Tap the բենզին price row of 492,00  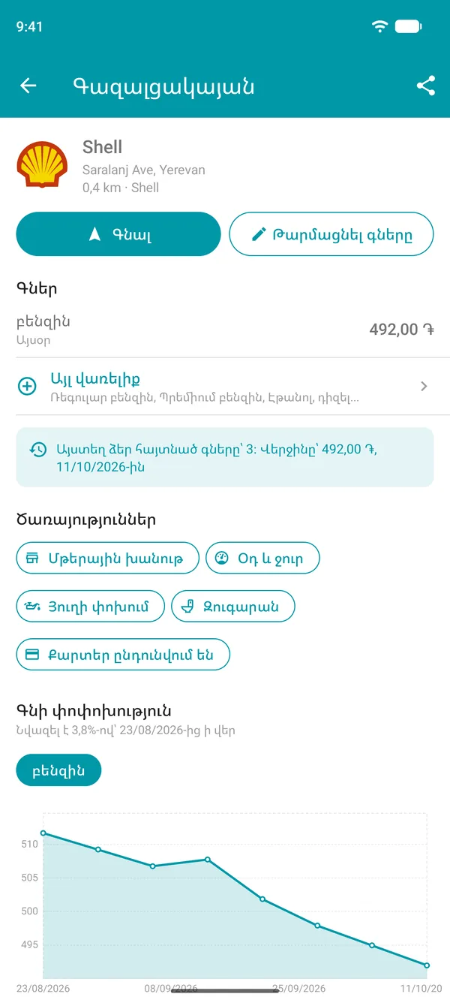point(225,329)
